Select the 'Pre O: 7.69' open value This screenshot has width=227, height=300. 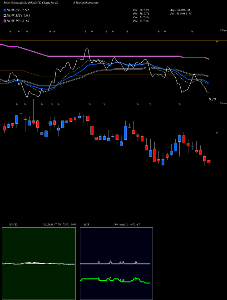coord(141,10)
